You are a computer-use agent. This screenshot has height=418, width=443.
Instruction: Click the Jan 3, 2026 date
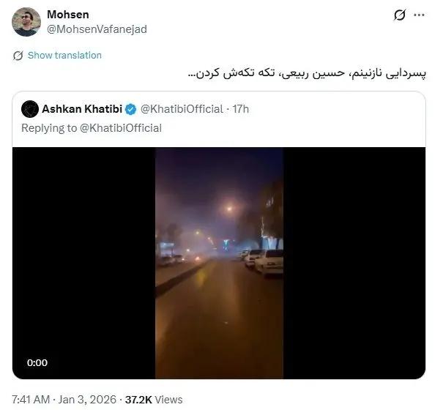[x=87, y=400]
